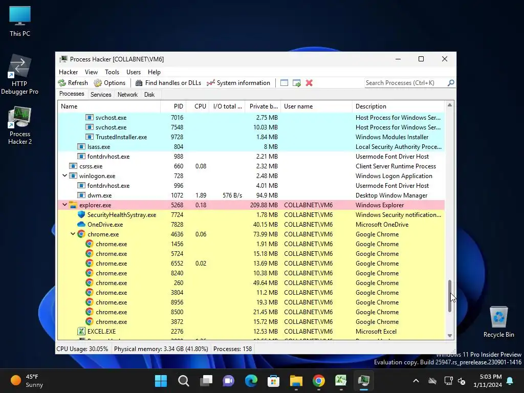This screenshot has height=393, width=524.
Task: Sort by the User name column header
Action: point(316,106)
